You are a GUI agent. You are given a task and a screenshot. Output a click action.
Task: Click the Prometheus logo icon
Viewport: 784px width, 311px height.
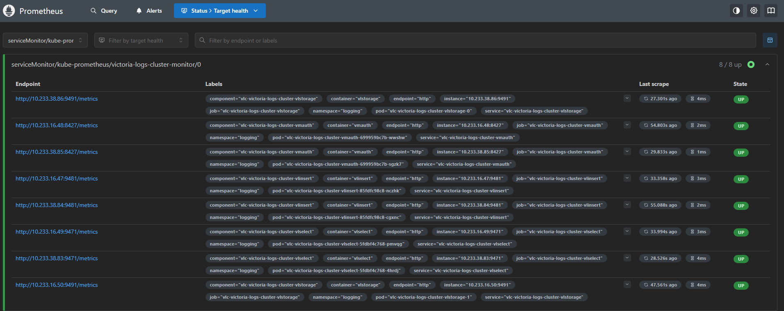pos(9,11)
